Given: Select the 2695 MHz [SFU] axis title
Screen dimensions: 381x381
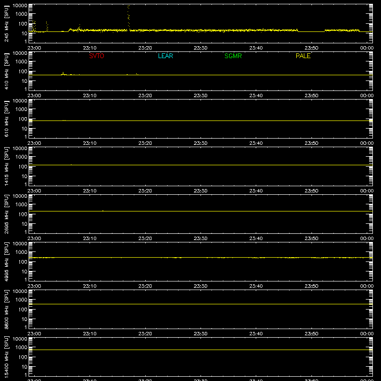Looking at the screenshot, I should pos(6,214).
